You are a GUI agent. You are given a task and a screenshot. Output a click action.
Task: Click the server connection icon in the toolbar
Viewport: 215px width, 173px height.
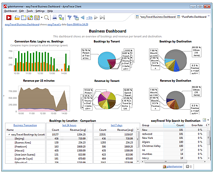point(61,18)
